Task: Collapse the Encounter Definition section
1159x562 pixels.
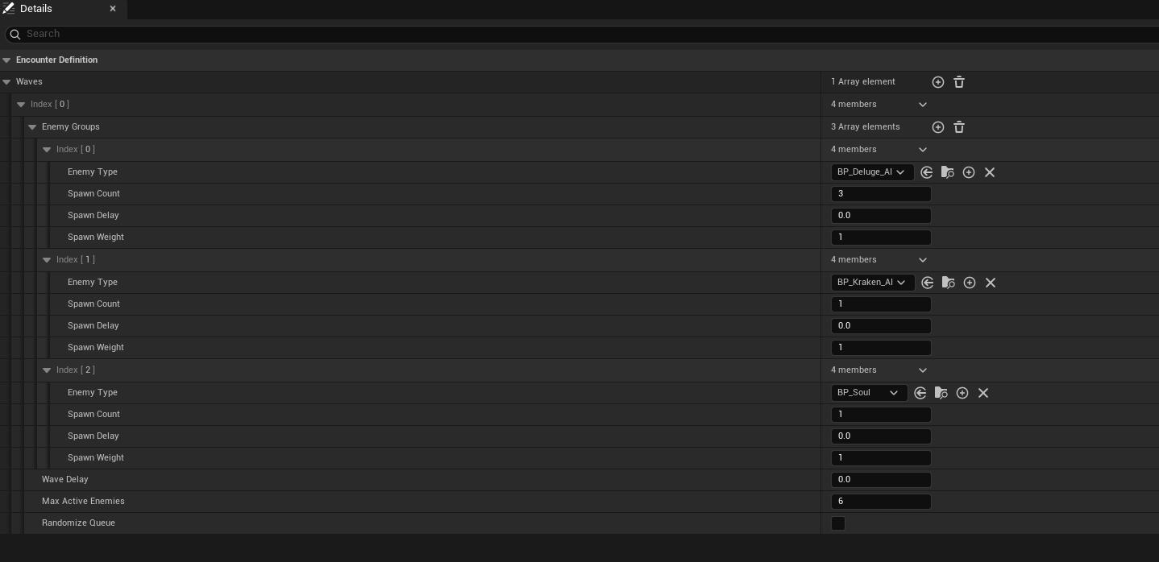Action: point(6,60)
